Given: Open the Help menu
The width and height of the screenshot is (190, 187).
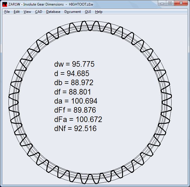Looking at the screenshot, I should [99, 12].
